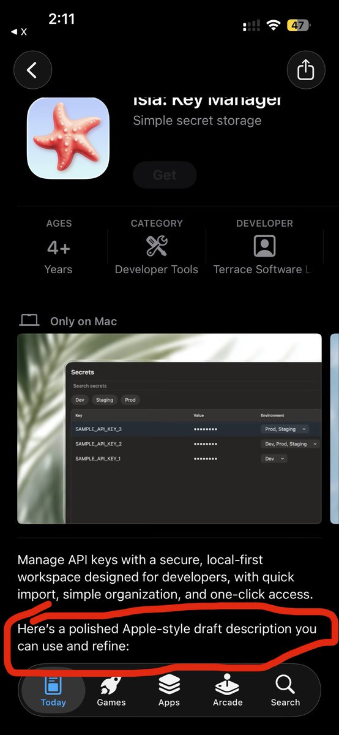Tap the Manage API keys description text
The width and height of the screenshot is (339, 735).
point(165,577)
